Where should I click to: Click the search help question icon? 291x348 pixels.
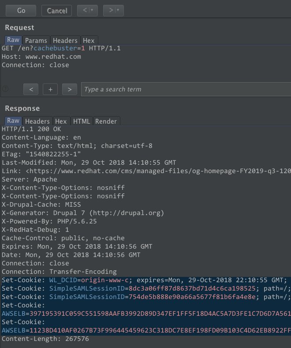pyautogui.click(x=5, y=89)
